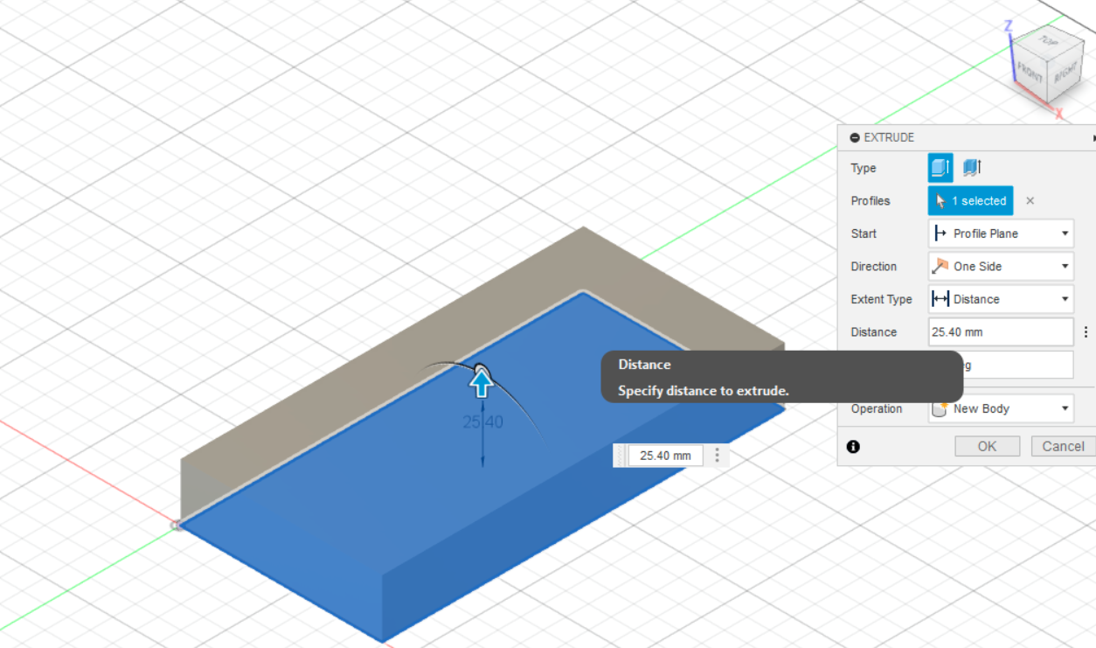This screenshot has height=648, width=1096.
Task: Expand the Extent Type dropdown
Action: pos(1000,299)
